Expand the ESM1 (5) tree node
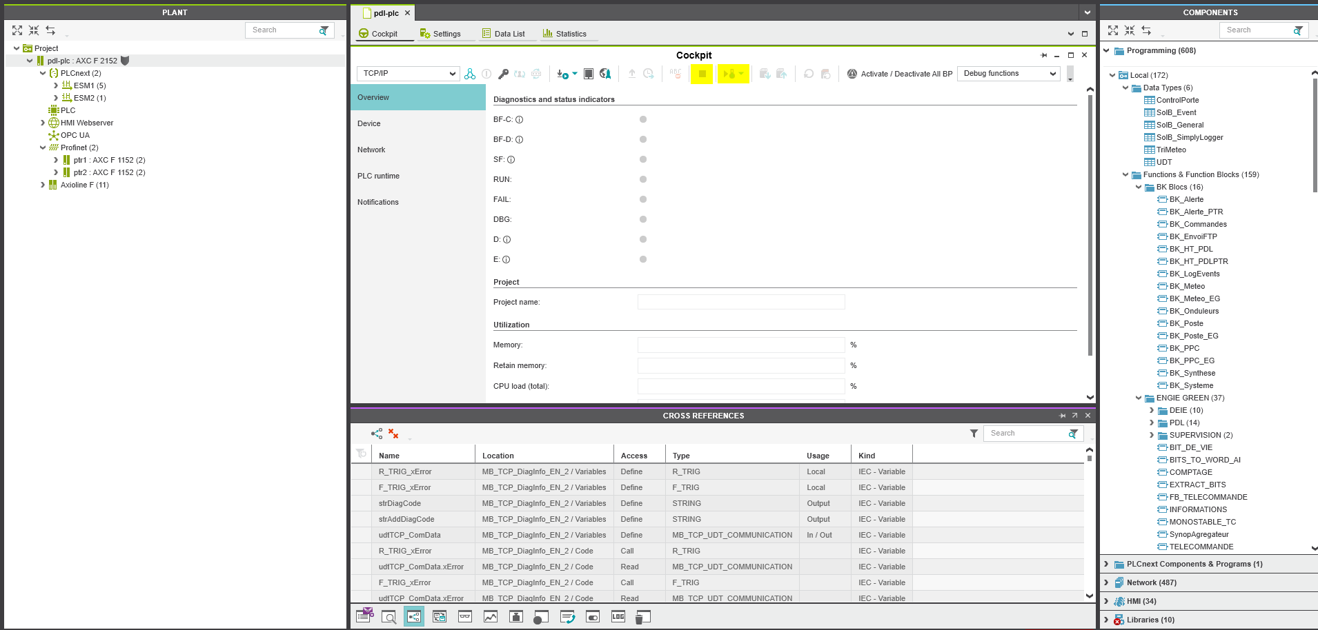The height and width of the screenshot is (630, 1318). [x=56, y=85]
